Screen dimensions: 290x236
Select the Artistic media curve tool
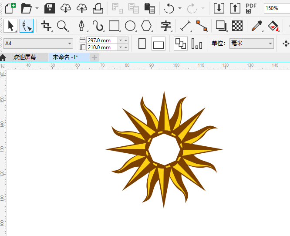pyautogui.click(x=98, y=26)
